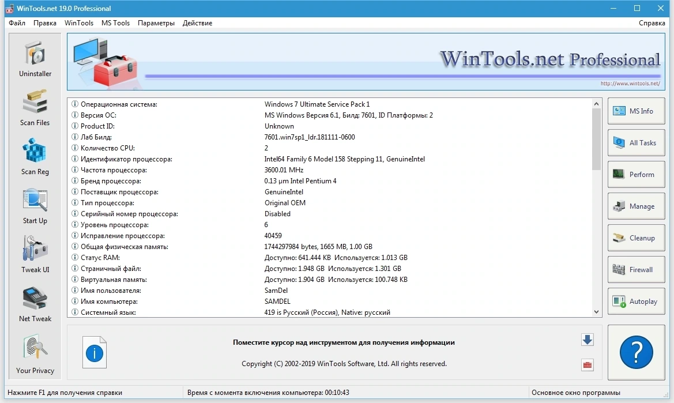This screenshot has height=403, width=674.
Task: Click the WinTools.net Professional banner
Action: tap(366, 62)
